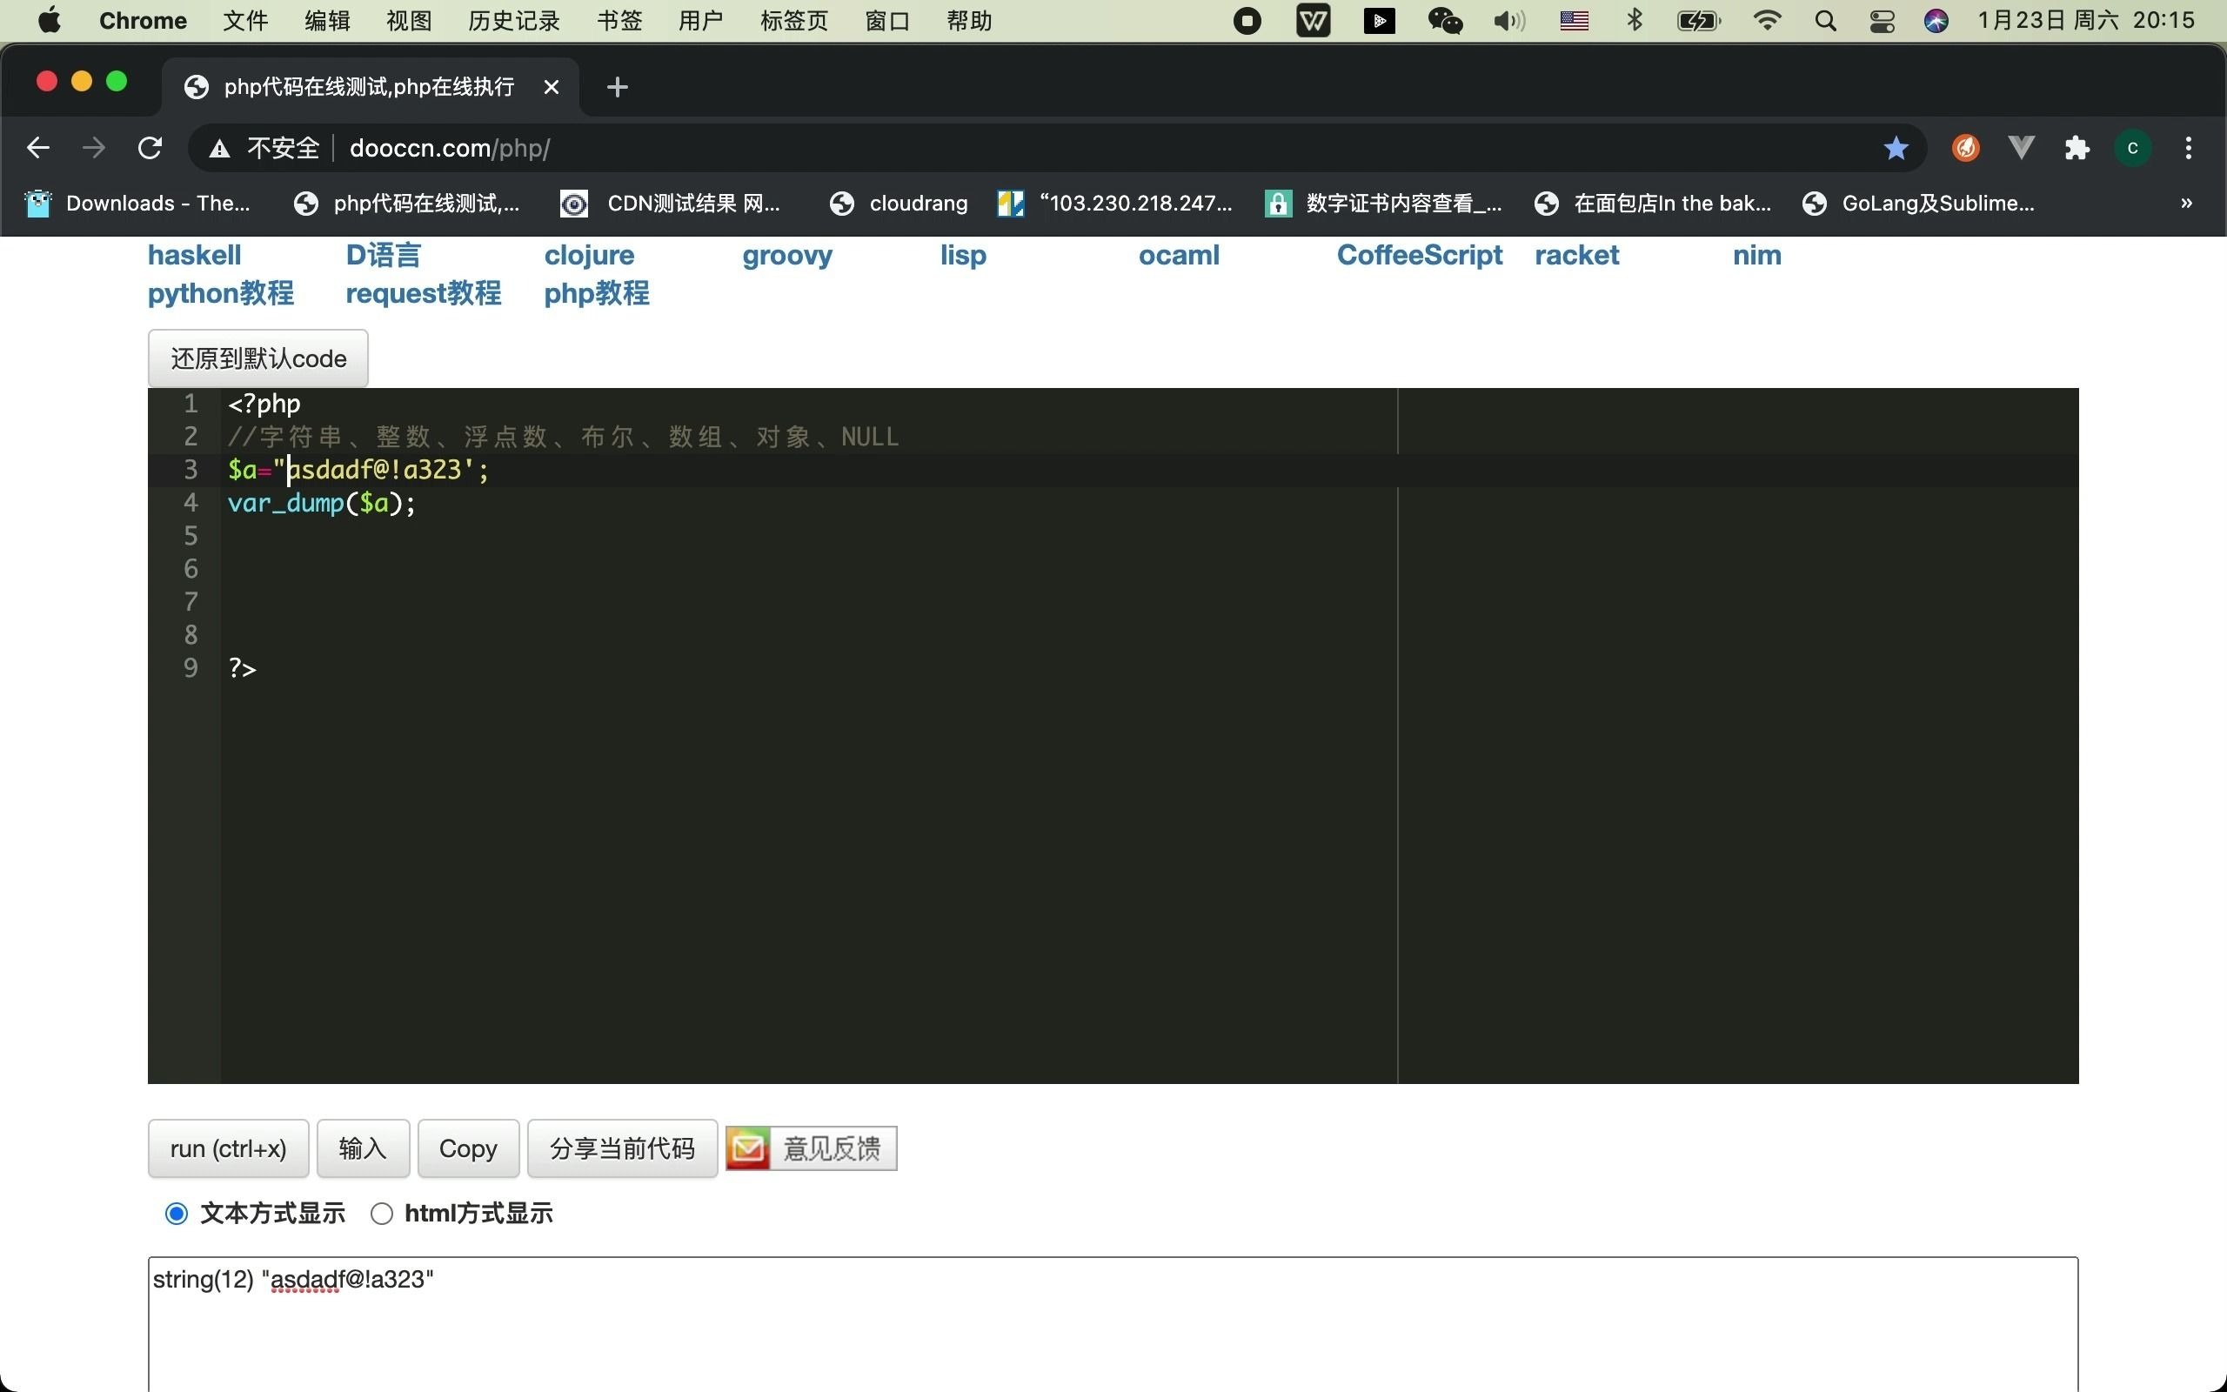Click 还原到默认code button

pos(258,358)
